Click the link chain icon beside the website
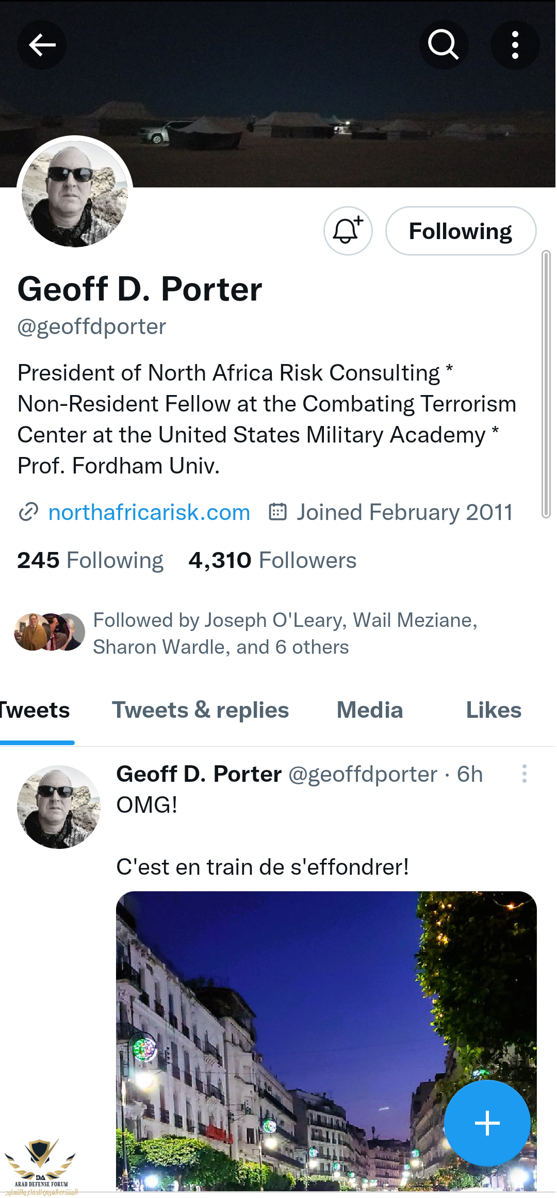The image size is (557, 1198). (28, 512)
